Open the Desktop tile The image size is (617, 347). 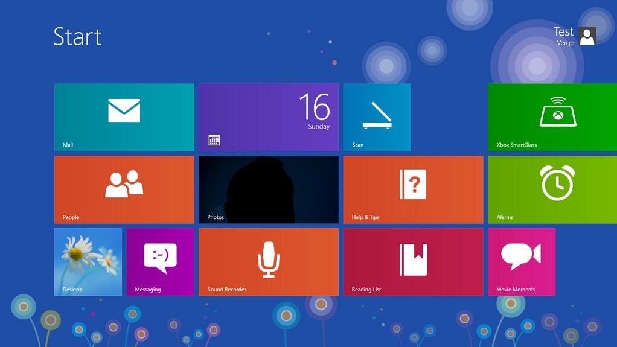click(88, 262)
